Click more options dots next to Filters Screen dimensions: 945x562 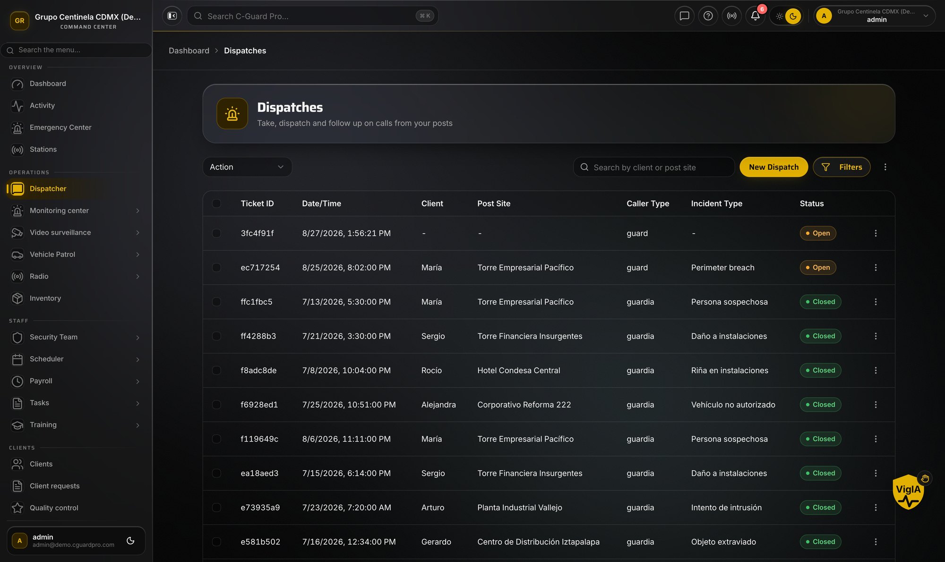point(885,167)
